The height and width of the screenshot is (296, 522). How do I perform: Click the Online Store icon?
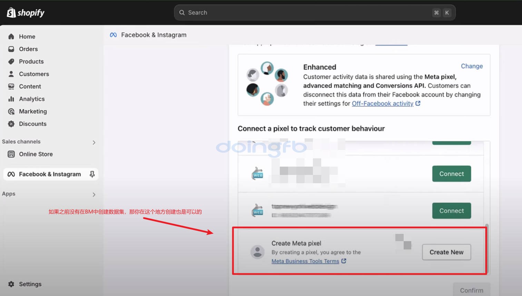(11, 154)
